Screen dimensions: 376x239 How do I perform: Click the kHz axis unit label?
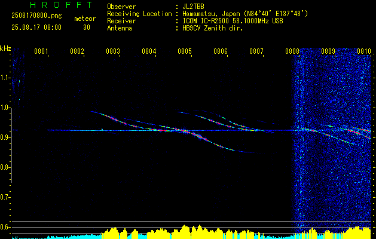point(5,48)
